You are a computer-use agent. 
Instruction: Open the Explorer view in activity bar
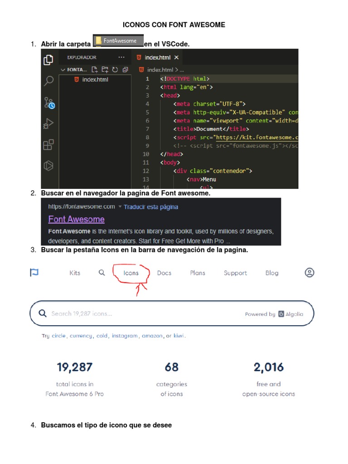[x=48, y=60]
